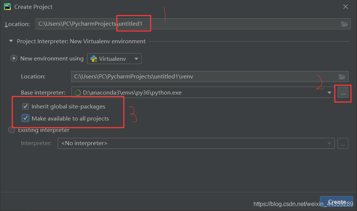Image resolution: width=357 pixels, height=211 pixels.
Task: Click the PyCharm logo icon in title bar
Action: (7, 7)
